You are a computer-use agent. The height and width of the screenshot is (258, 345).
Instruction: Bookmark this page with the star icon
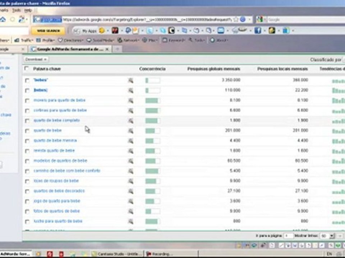(236, 19)
